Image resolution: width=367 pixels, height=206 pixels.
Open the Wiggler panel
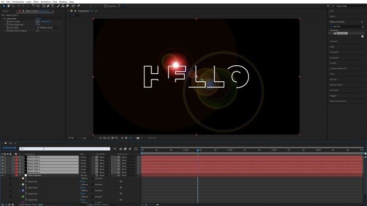click(333, 96)
